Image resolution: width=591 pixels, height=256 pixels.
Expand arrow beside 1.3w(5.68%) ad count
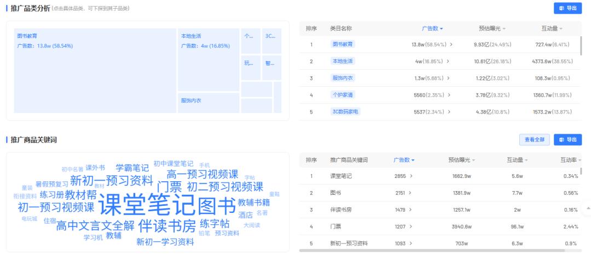point(448,78)
